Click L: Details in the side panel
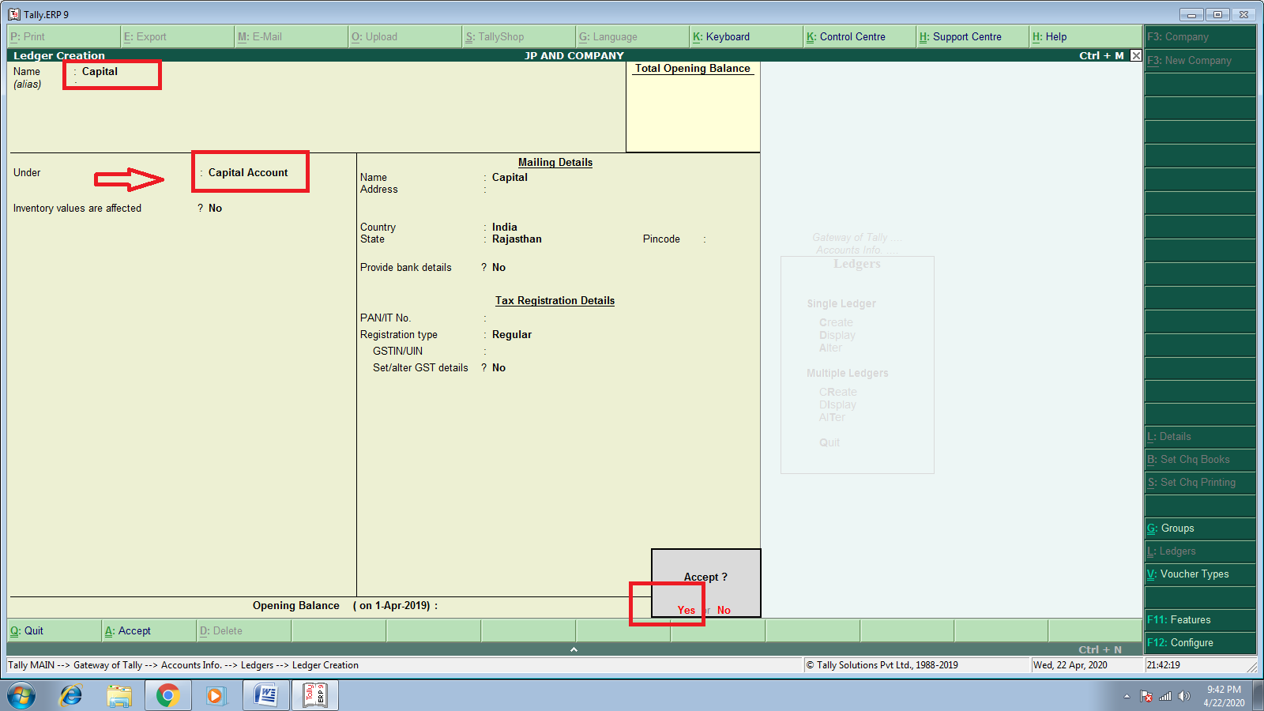The height and width of the screenshot is (711, 1264). pyautogui.click(x=1200, y=436)
